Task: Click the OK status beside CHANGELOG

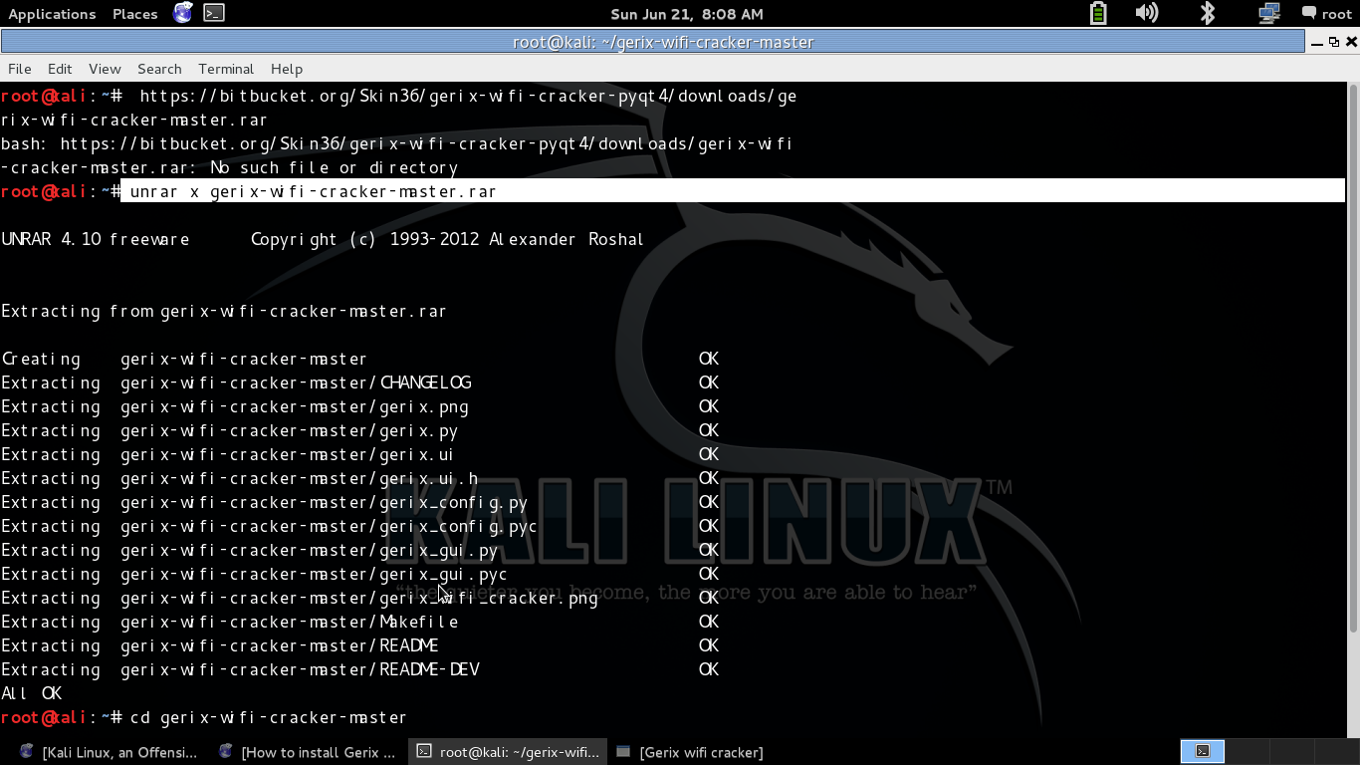Action: click(x=709, y=382)
